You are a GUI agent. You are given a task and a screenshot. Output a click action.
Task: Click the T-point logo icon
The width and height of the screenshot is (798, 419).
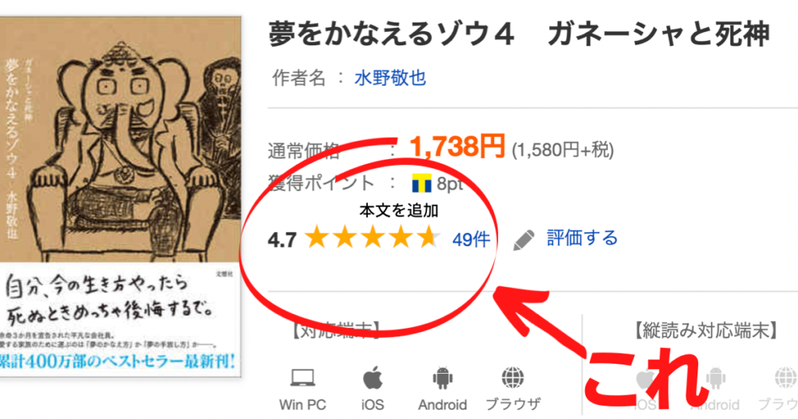point(422,184)
